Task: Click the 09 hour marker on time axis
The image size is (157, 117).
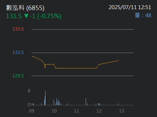Action: (x=32, y=111)
